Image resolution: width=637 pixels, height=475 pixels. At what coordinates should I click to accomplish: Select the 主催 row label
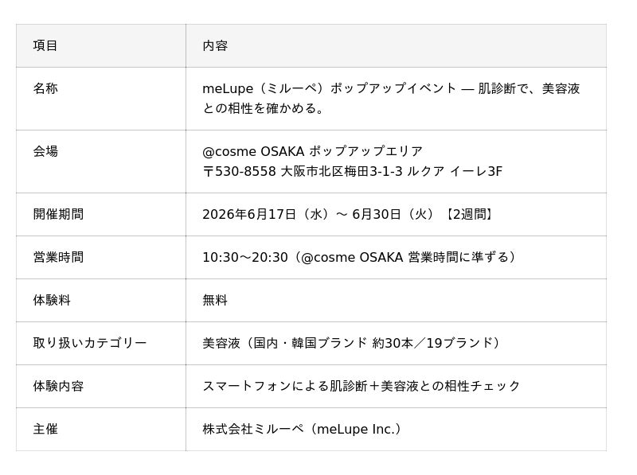[x=45, y=429]
